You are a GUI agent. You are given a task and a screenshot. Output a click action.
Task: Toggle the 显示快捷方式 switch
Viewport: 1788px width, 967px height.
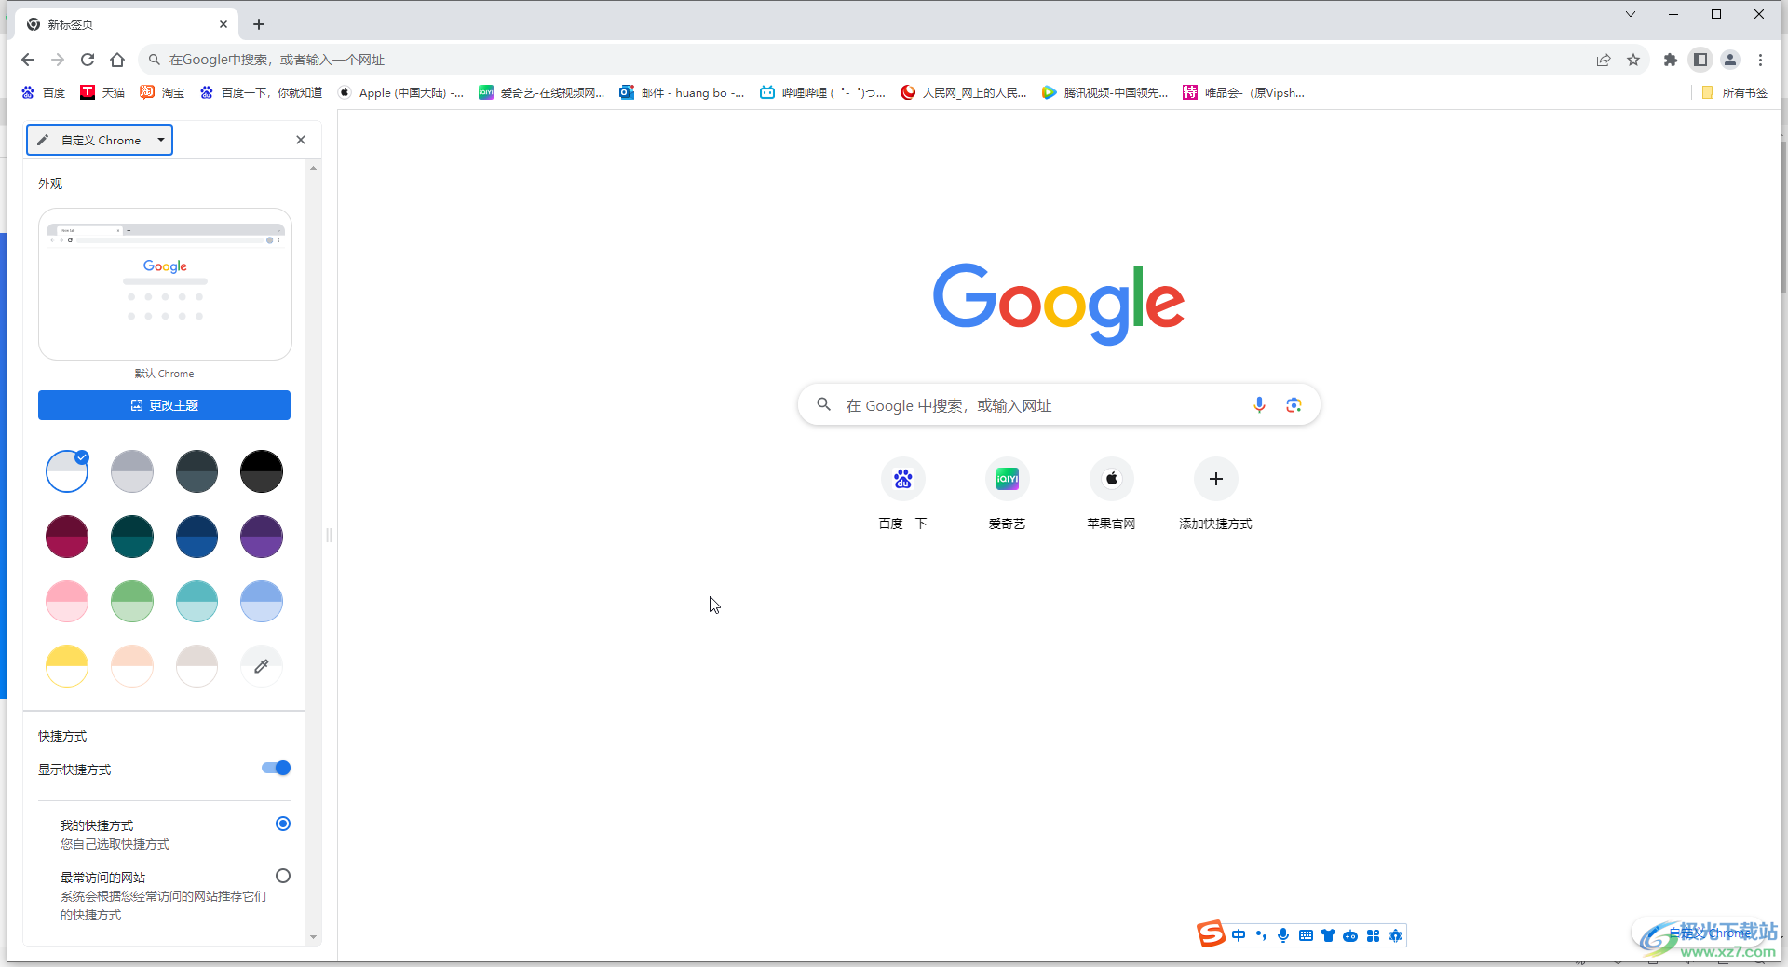click(x=277, y=768)
